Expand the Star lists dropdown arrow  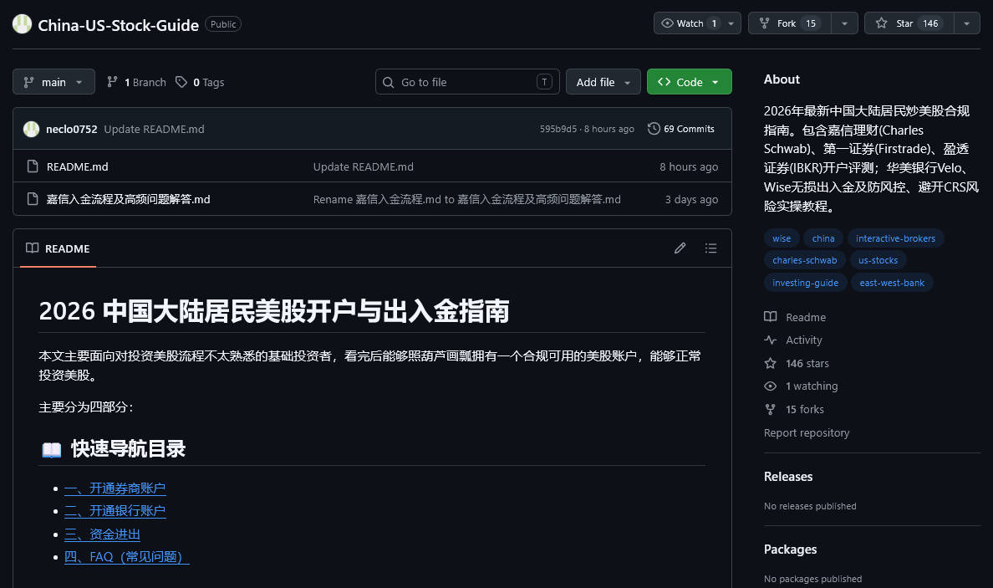966,23
